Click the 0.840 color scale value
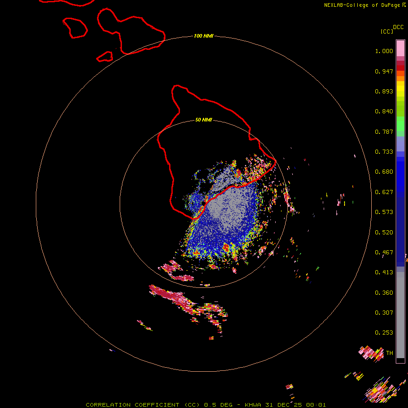This screenshot has width=408, height=408. 384,112
